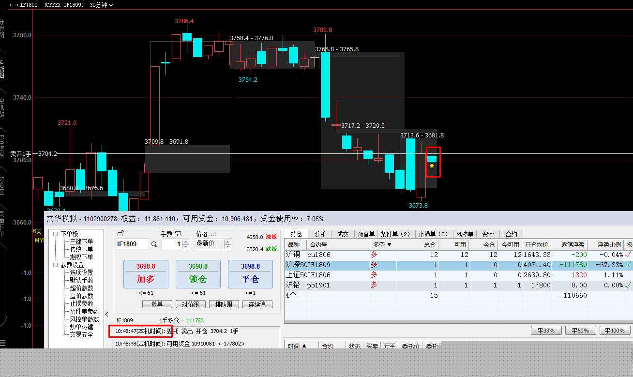Open the 资金 tab

pos(488,234)
